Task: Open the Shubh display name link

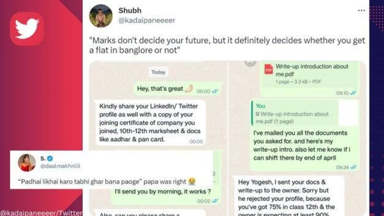Action: click(130, 10)
